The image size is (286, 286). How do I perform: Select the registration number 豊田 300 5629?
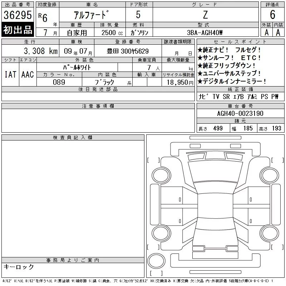click(128, 51)
